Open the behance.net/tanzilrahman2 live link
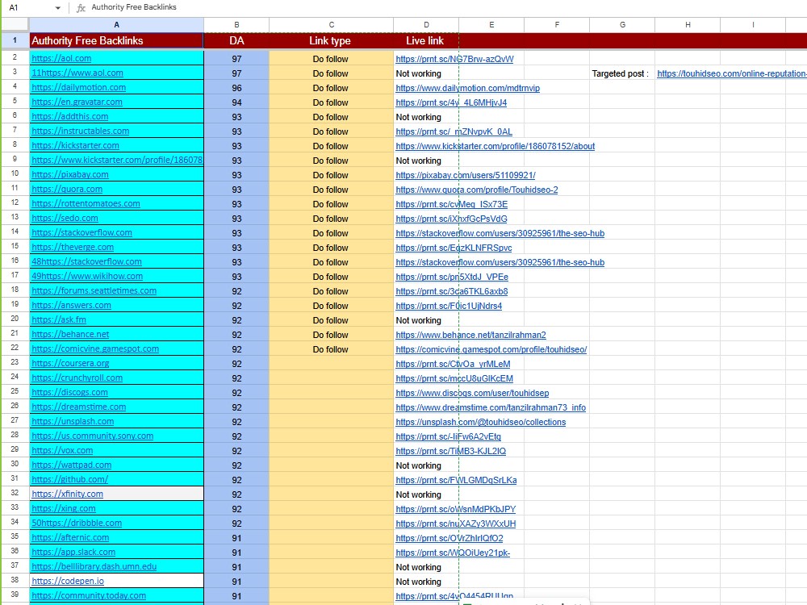The width and height of the screenshot is (807, 605). coord(471,335)
